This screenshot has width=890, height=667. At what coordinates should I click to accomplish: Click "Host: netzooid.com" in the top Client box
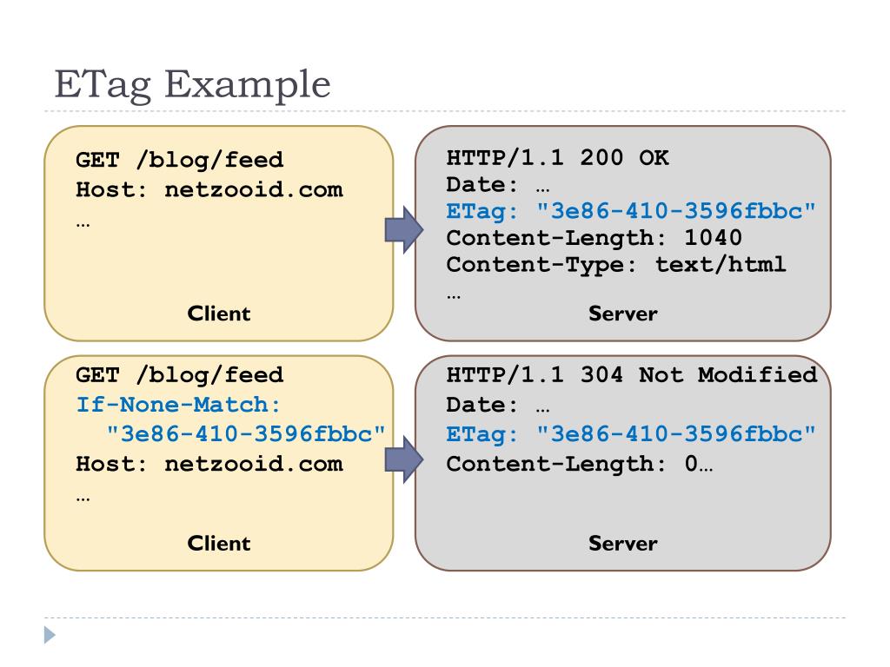209,189
